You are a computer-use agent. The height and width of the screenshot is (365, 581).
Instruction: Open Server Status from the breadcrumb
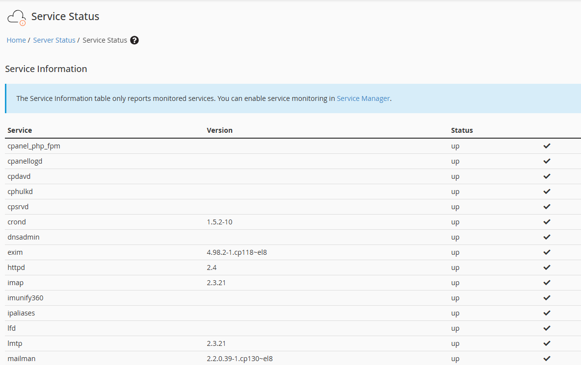click(x=54, y=40)
